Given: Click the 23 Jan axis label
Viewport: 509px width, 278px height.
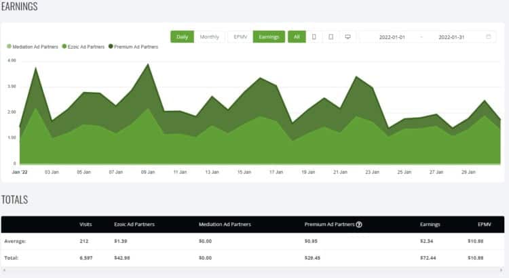Looking at the screenshot, I should tap(372, 172).
